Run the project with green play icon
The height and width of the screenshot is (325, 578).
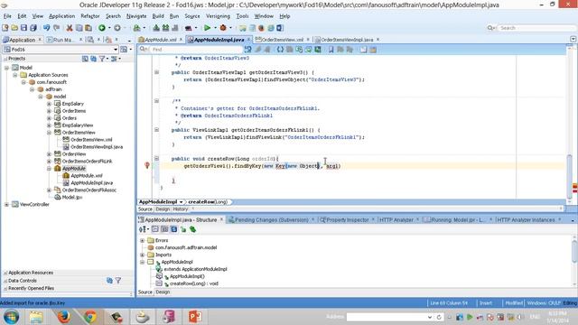207,28
